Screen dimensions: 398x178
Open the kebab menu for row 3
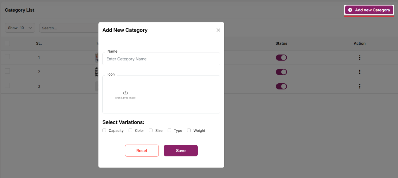[359, 86]
